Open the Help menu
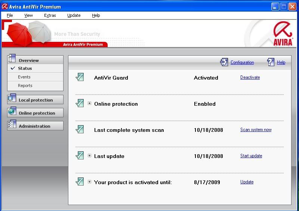 [96, 15]
